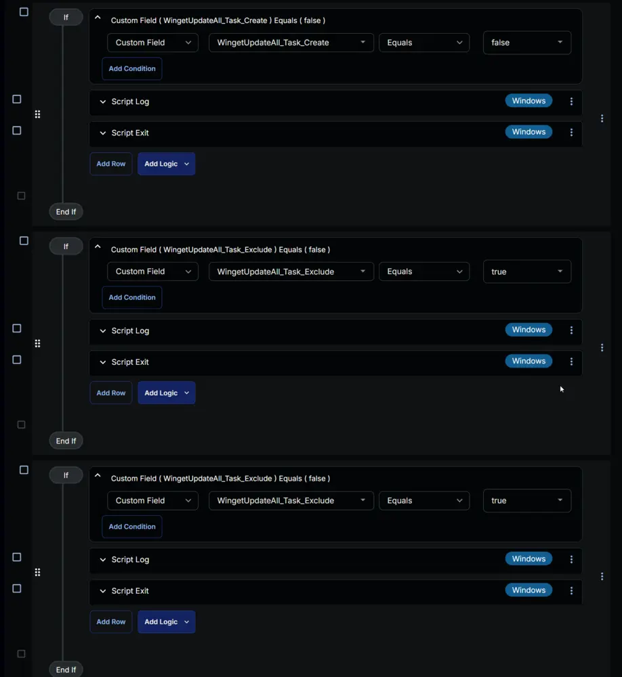
Task: Tick the checkbox beside the Task_Create If pill
Action: tap(24, 12)
